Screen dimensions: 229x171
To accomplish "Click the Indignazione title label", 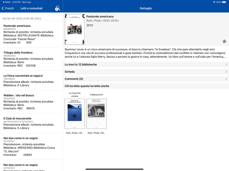I will click(97, 94).
